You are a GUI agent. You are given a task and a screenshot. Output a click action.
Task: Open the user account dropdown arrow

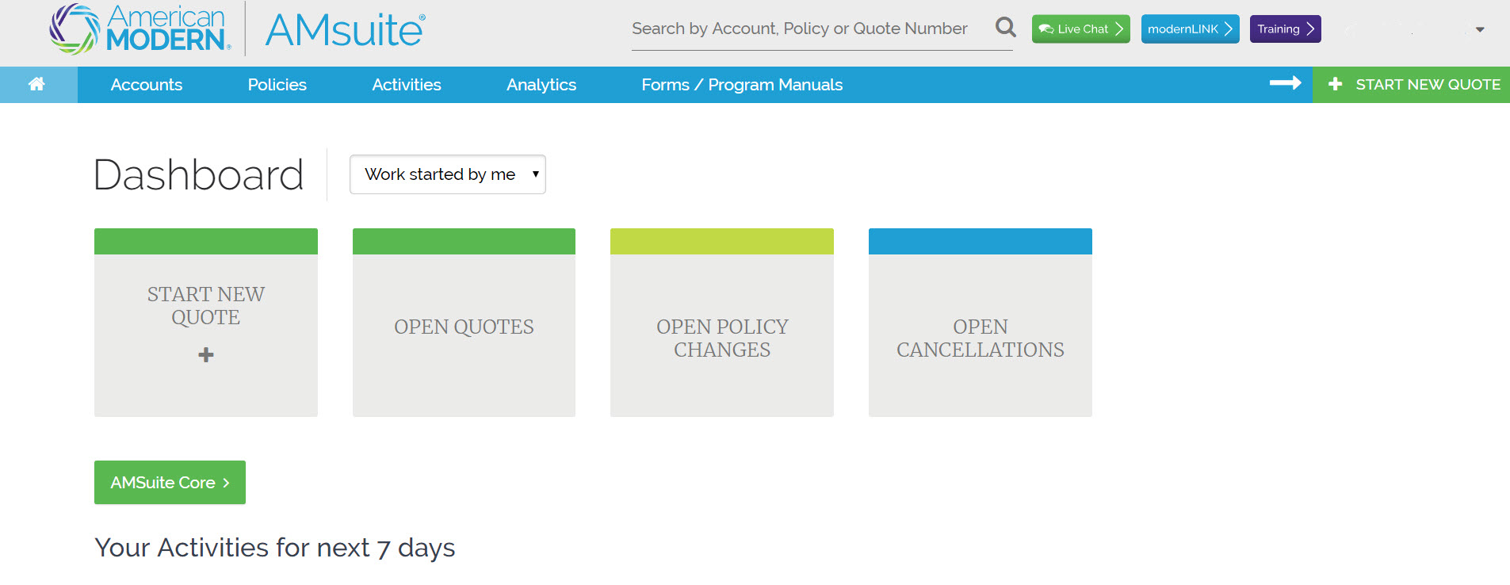pyautogui.click(x=1480, y=29)
